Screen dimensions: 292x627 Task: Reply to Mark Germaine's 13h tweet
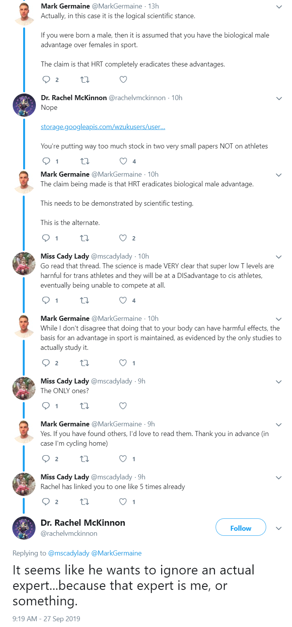pos(46,80)
